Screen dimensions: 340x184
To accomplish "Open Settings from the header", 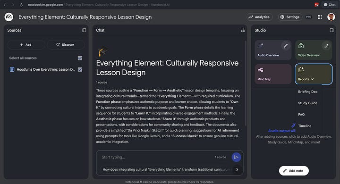I will 290,17.
